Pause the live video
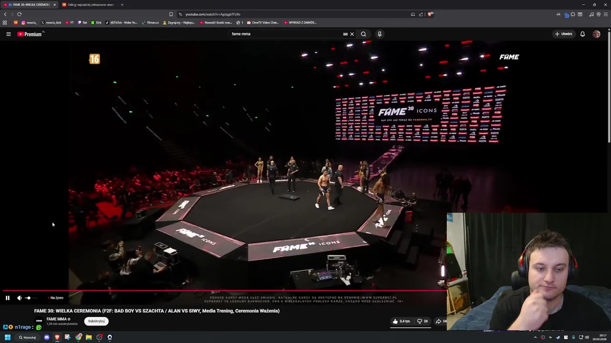This screenshot has width=611, height=343. 8,298
